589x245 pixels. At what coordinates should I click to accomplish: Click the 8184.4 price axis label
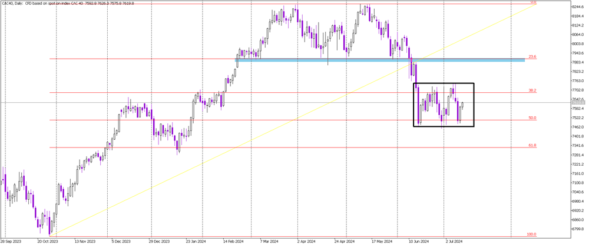[577, 16]
